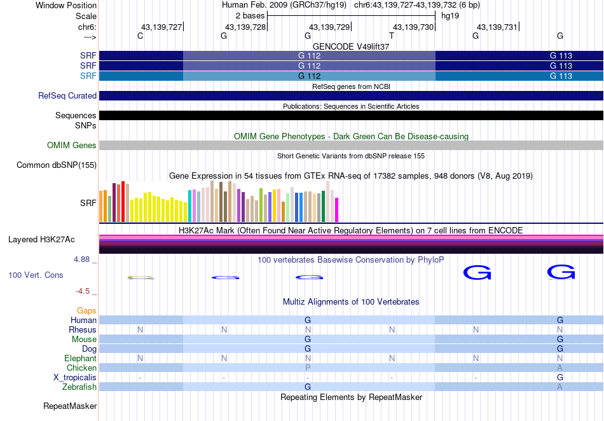Click the magenta last bar in GTEx chart
The width and height of the screenshot is (604, 421).
click(x=337, y=210)
